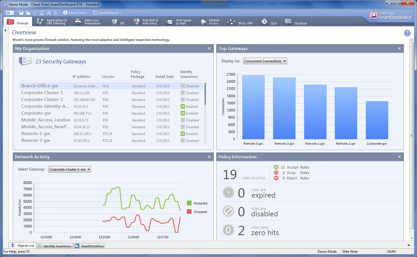Expand the left navigation pane arrow

coord(5,30)
